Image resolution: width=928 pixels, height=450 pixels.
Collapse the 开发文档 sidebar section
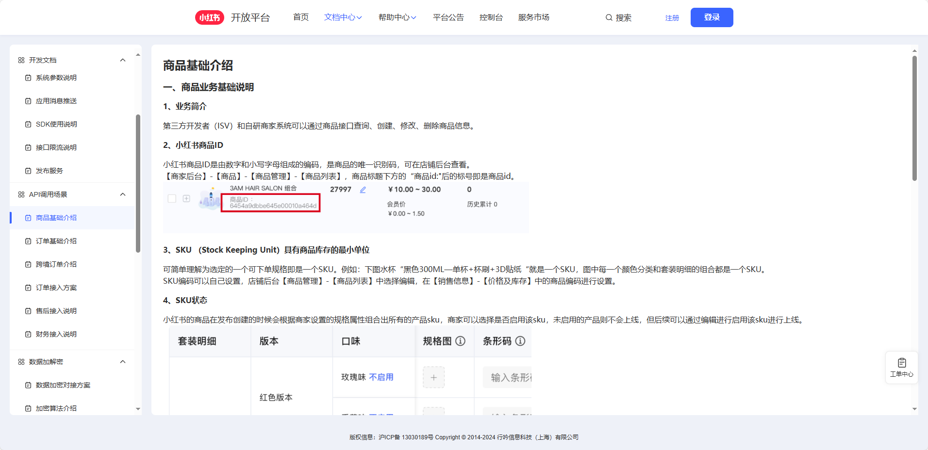tap(123, 60)
